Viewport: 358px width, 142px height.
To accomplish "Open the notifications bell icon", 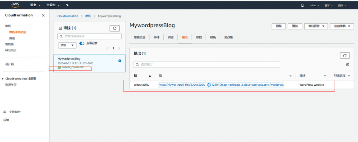I will tap(302, 5).
